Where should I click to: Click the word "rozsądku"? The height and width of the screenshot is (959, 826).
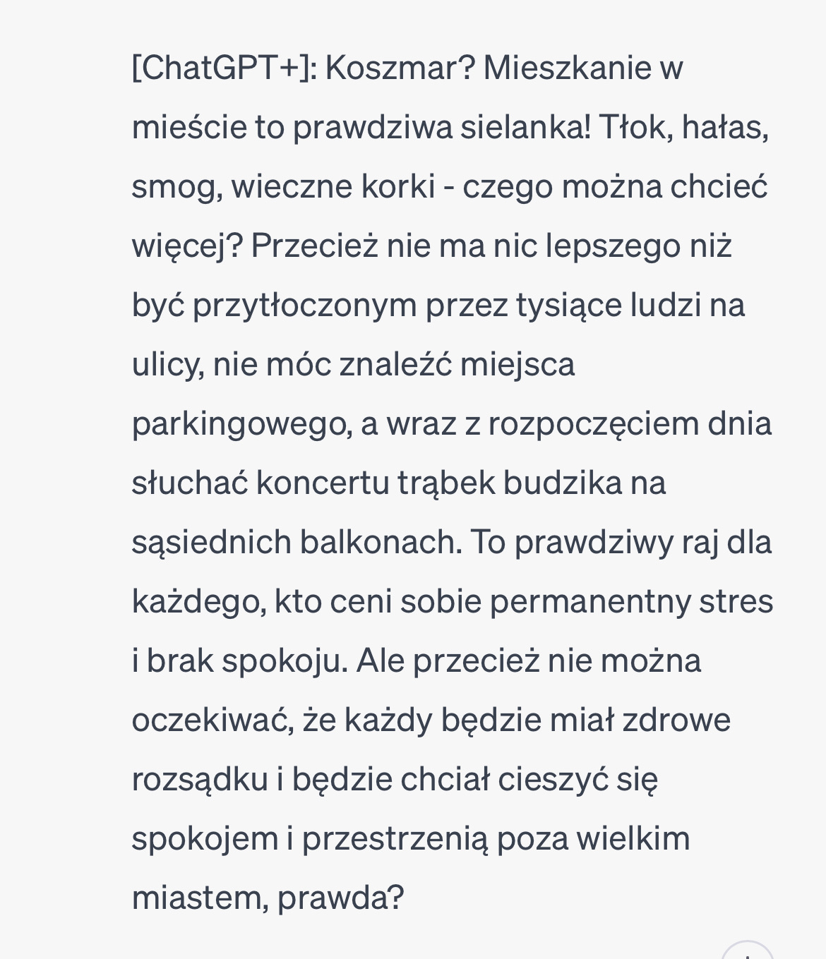point(200,780)
